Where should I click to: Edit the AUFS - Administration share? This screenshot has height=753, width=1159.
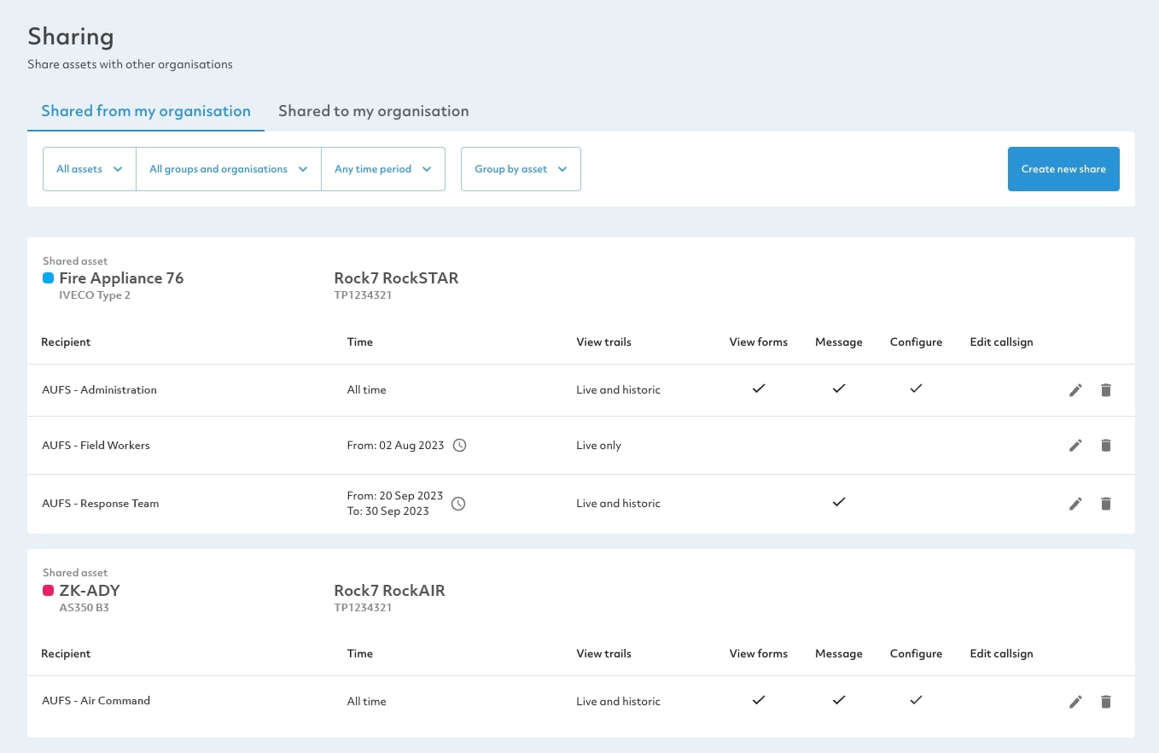1075,390
